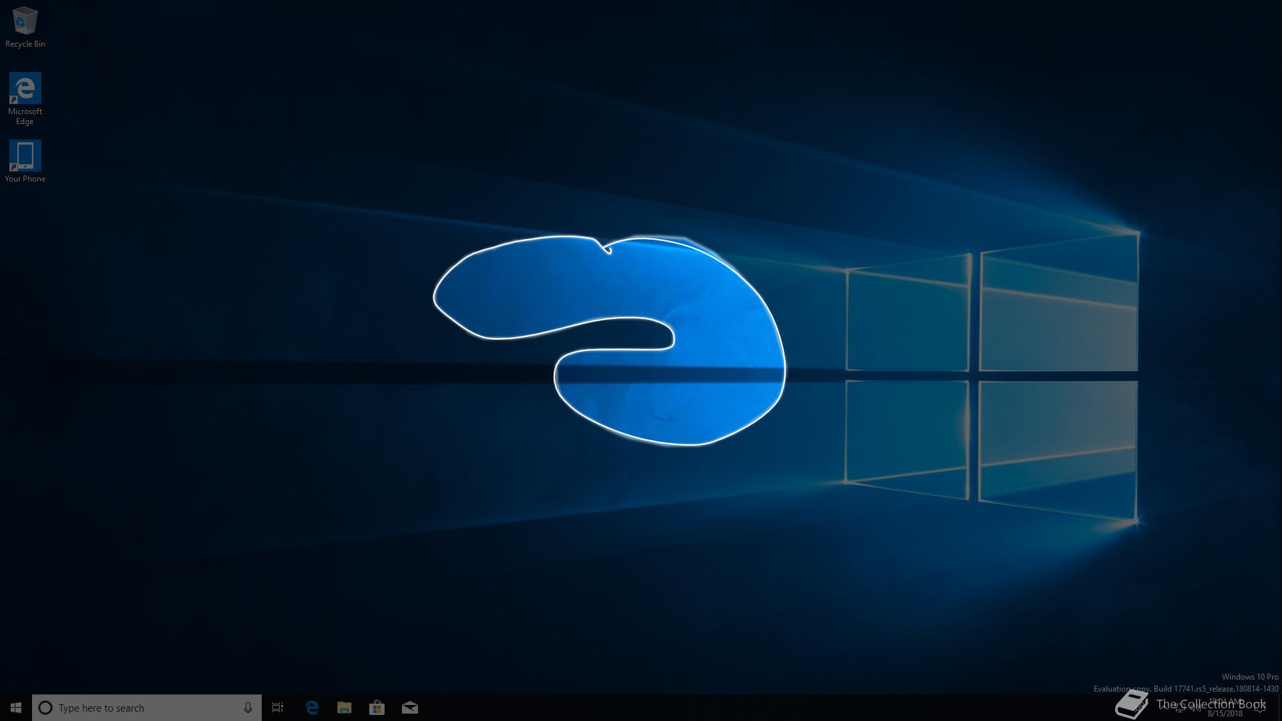Open the Recycle Bin desktop icon
Viewport: 1282px width, 721px height.
[x=25, y=27]
